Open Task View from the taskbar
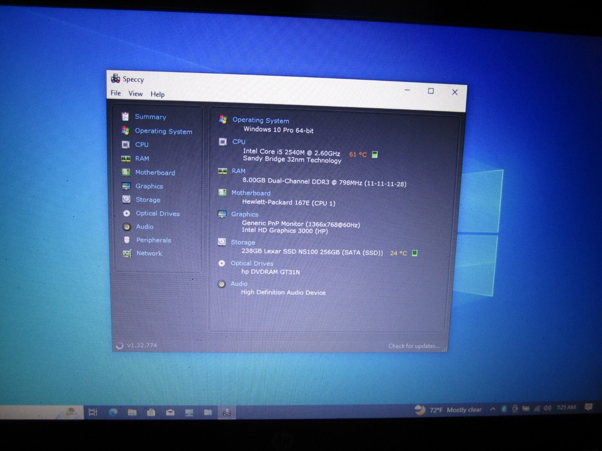The width and height of the screenshot is (602, 451). pos(93,412)
